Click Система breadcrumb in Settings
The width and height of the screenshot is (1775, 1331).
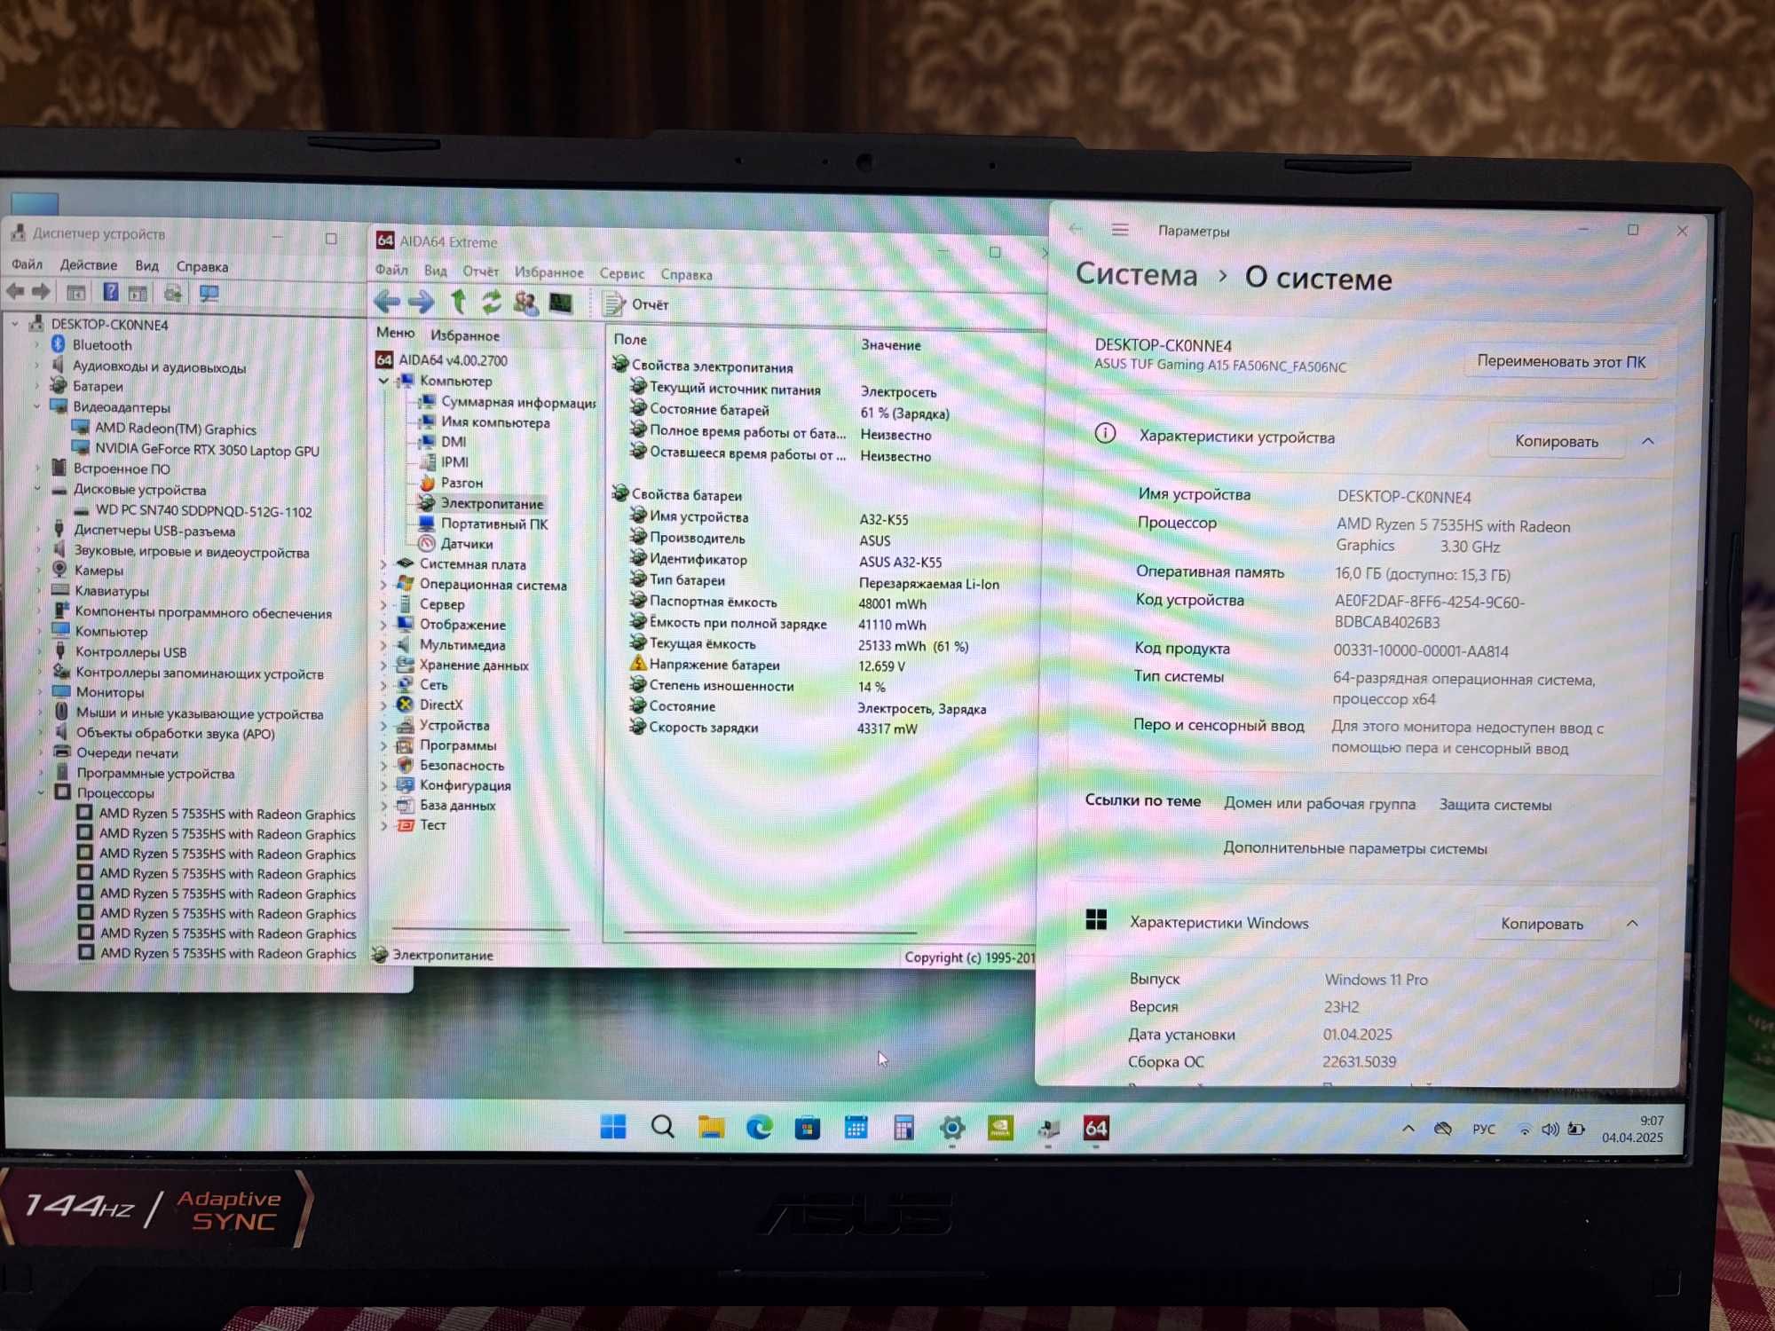coord(1136,274)
